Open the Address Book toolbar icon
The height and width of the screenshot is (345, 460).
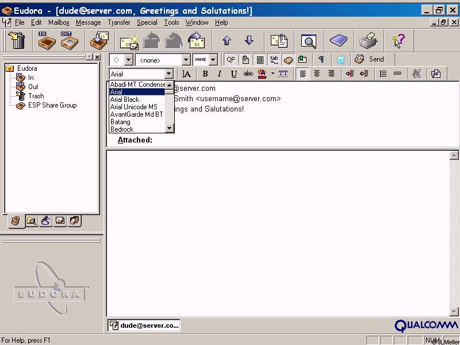pos(339,40)
